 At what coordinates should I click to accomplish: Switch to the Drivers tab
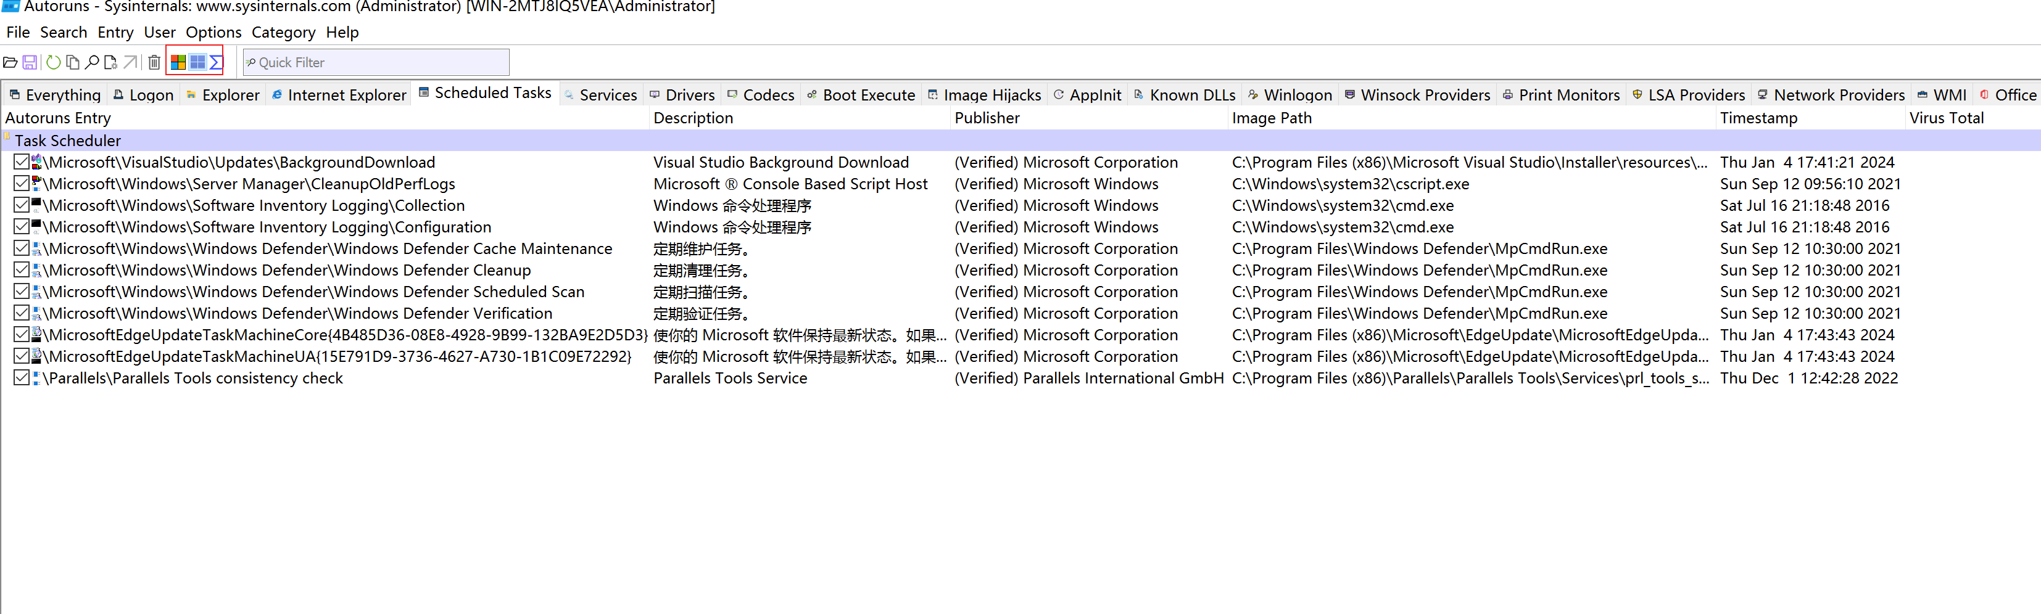coord(682,95)
